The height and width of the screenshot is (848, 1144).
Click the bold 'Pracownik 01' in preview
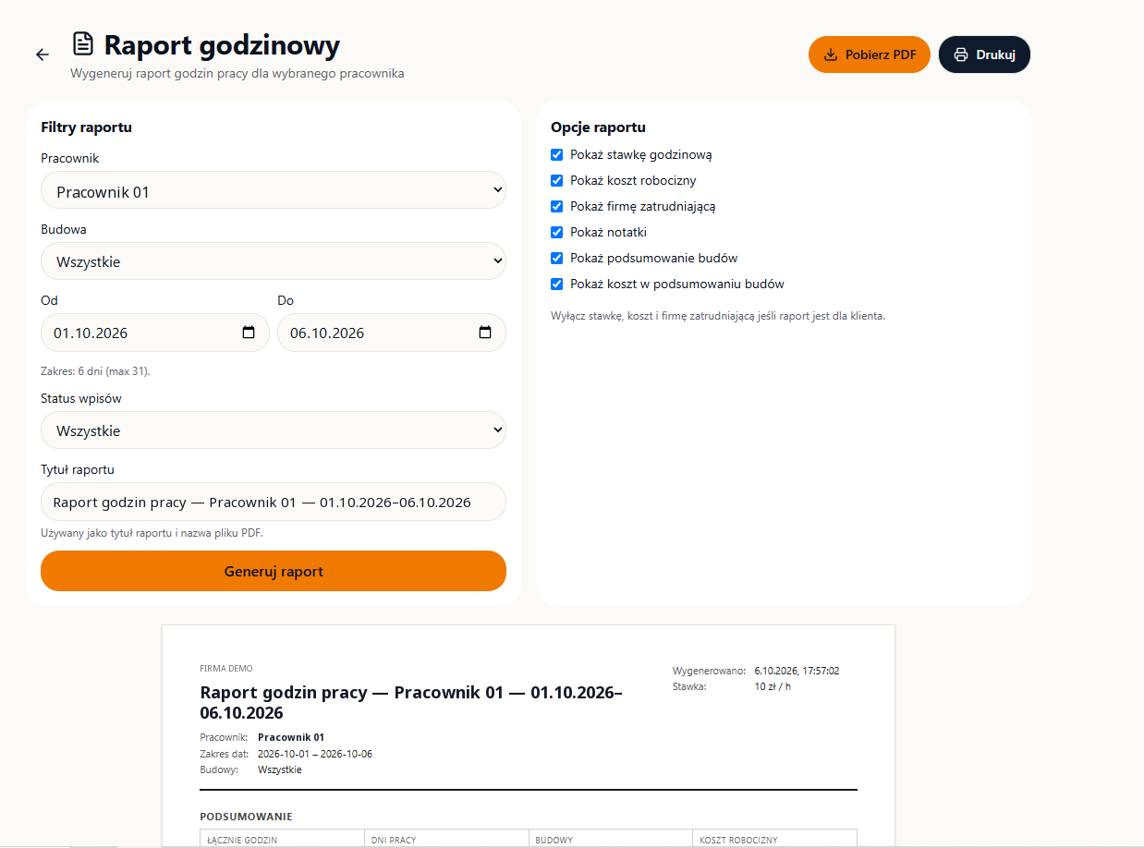pyautogui.click(x=291, y=737)
